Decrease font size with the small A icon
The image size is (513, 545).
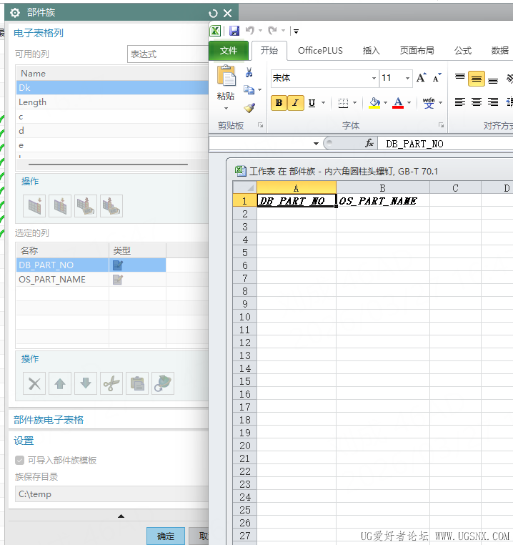click(437, 77)
